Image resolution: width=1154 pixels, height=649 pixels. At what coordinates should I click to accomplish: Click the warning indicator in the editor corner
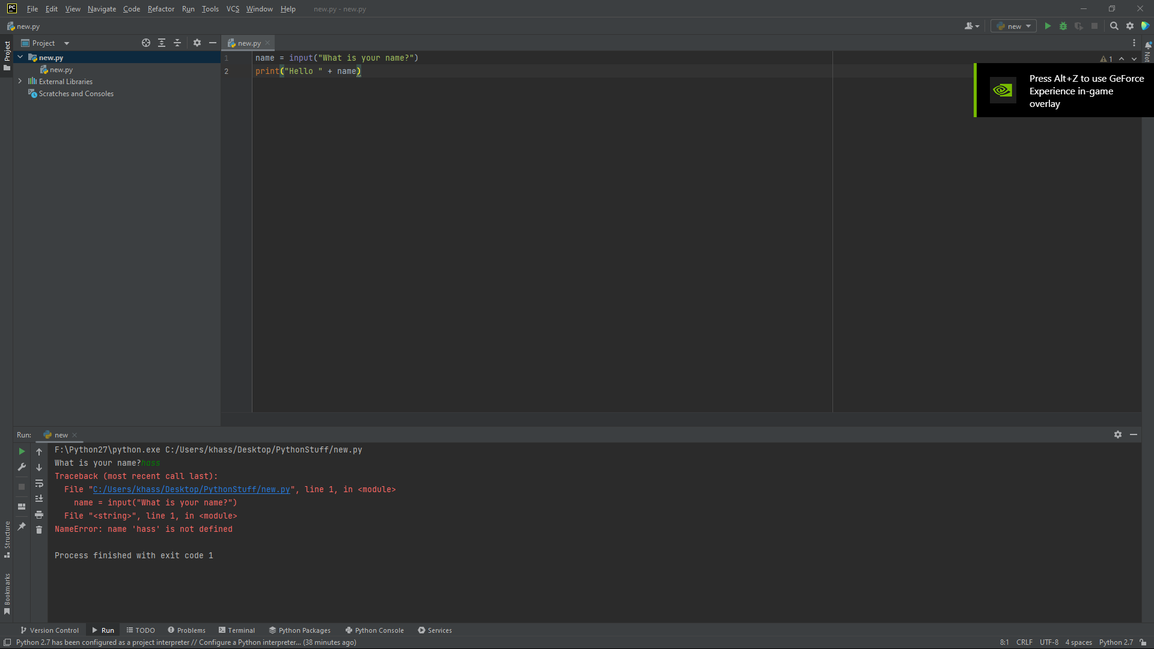click(x=1107, y=59)
